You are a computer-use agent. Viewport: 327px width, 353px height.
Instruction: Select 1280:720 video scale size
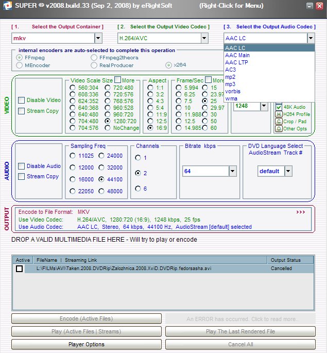(108, 121)
